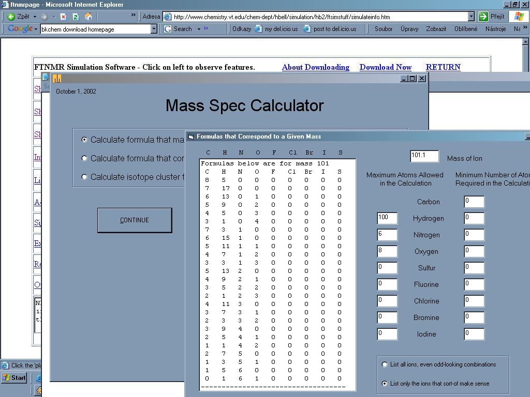The width and height of the screenshot is (530, 397).
Task: Click the 'Formulas below are for mass 101' line
Action: coord(264,163)
